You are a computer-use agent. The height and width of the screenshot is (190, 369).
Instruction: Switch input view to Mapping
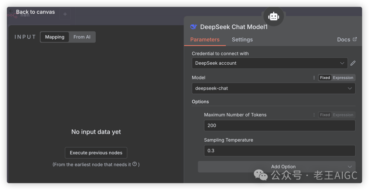click(x=55, y=37)
